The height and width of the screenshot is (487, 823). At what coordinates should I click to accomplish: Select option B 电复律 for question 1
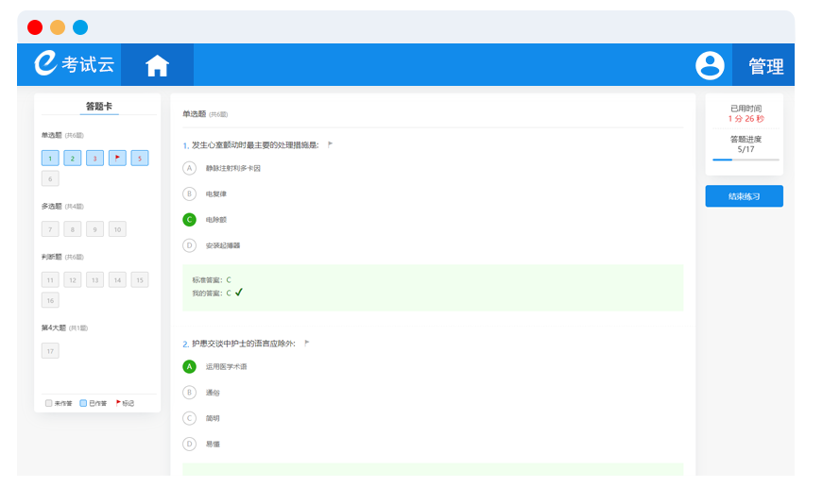click(x=189, y=193)
